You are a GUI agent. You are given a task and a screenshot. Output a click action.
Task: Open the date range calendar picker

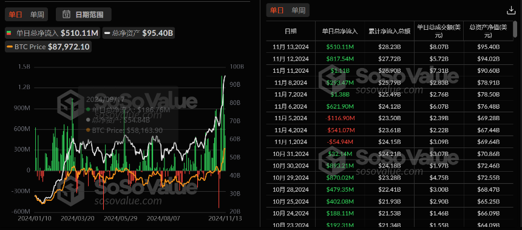pos(83,15)
